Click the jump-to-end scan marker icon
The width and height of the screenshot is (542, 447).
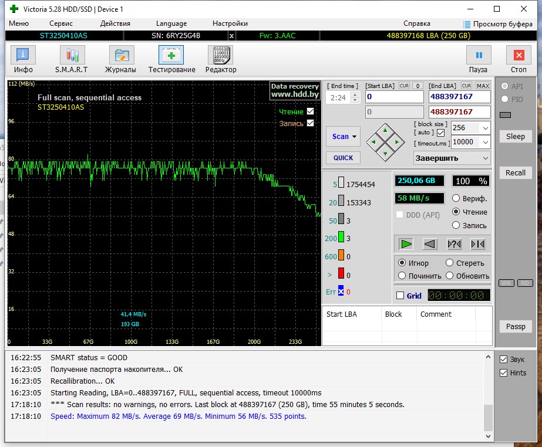click(478, 244)
